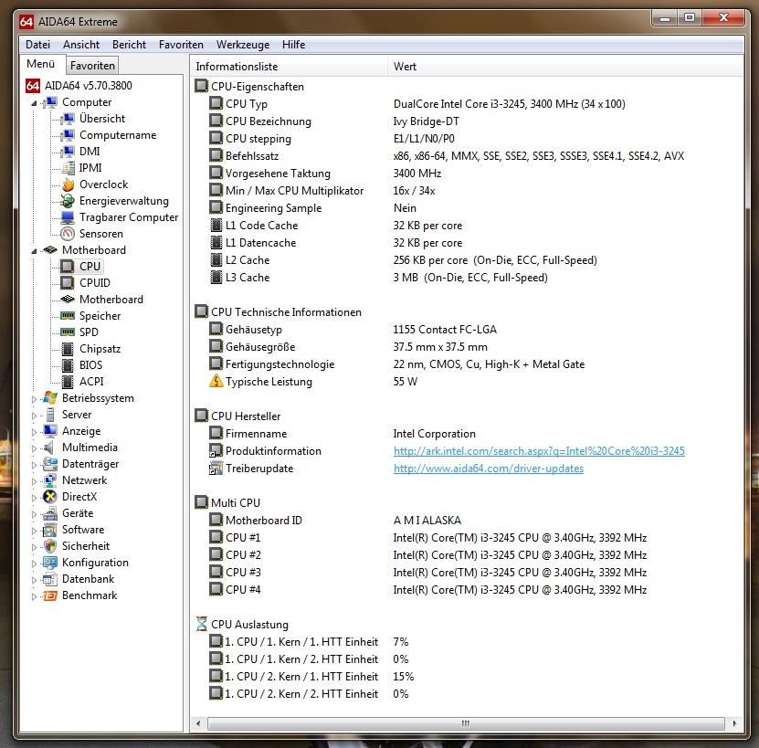Expand the Software tree arrow
759x748 pixels.
34,531
